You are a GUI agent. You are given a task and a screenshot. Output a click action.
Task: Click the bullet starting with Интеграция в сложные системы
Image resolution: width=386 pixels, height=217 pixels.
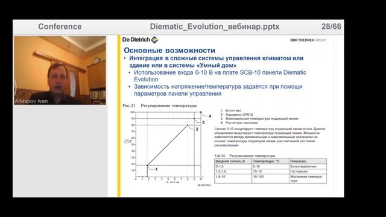216,61
